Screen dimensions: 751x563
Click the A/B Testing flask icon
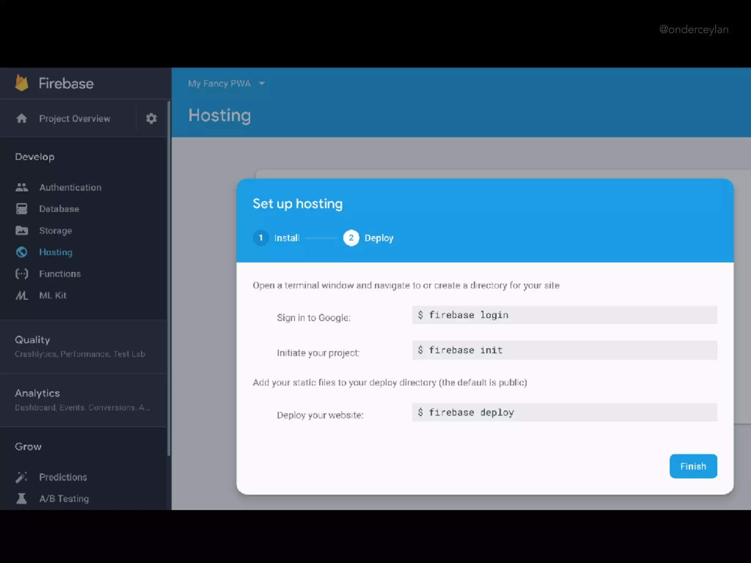tap(22, 498)
